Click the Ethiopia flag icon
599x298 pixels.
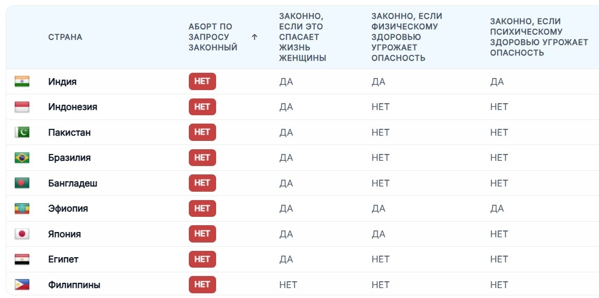click(22, 208)
